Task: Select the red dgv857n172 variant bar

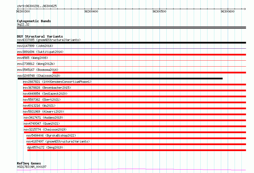Action: pyautogui.click(x=137, y=150)
